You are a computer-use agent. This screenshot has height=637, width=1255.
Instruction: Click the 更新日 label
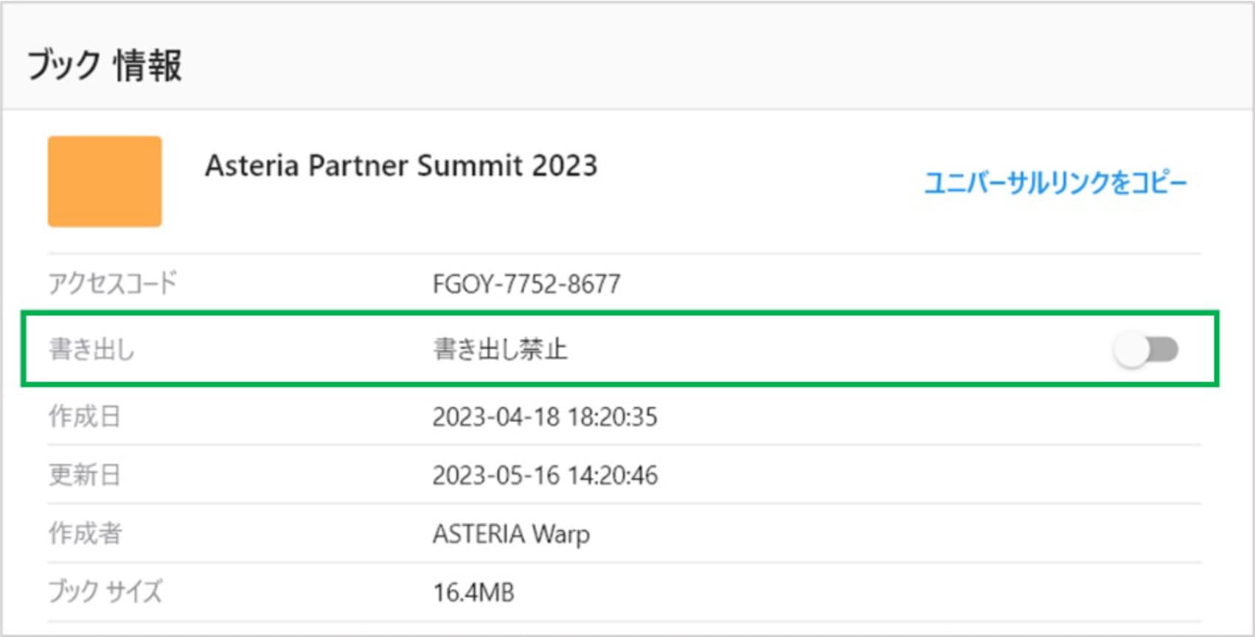coord(84,475)
